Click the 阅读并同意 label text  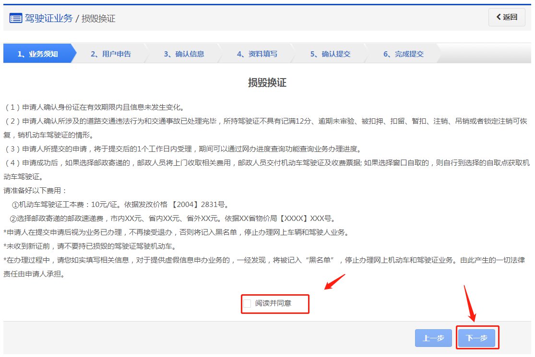pos(273,303)
